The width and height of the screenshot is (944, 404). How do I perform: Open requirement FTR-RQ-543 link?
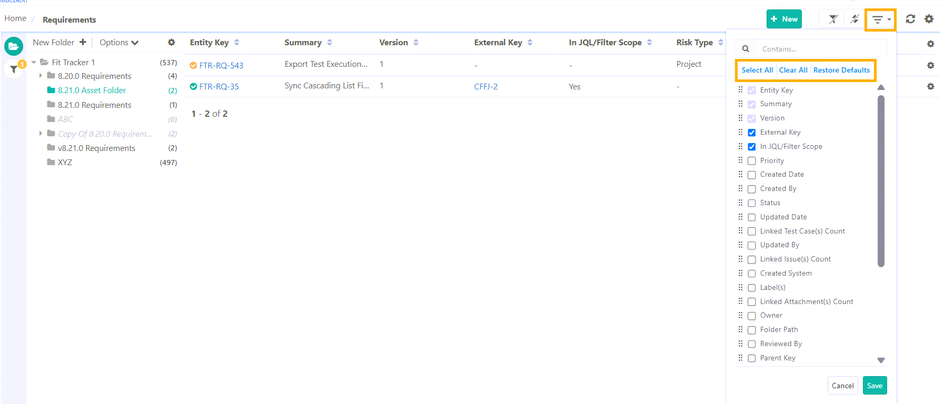221,66
